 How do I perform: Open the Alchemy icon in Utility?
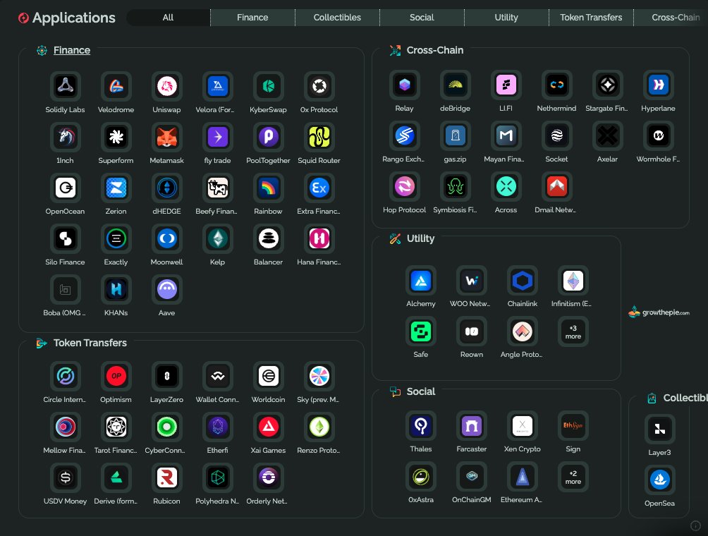click(x=421, y=281)
